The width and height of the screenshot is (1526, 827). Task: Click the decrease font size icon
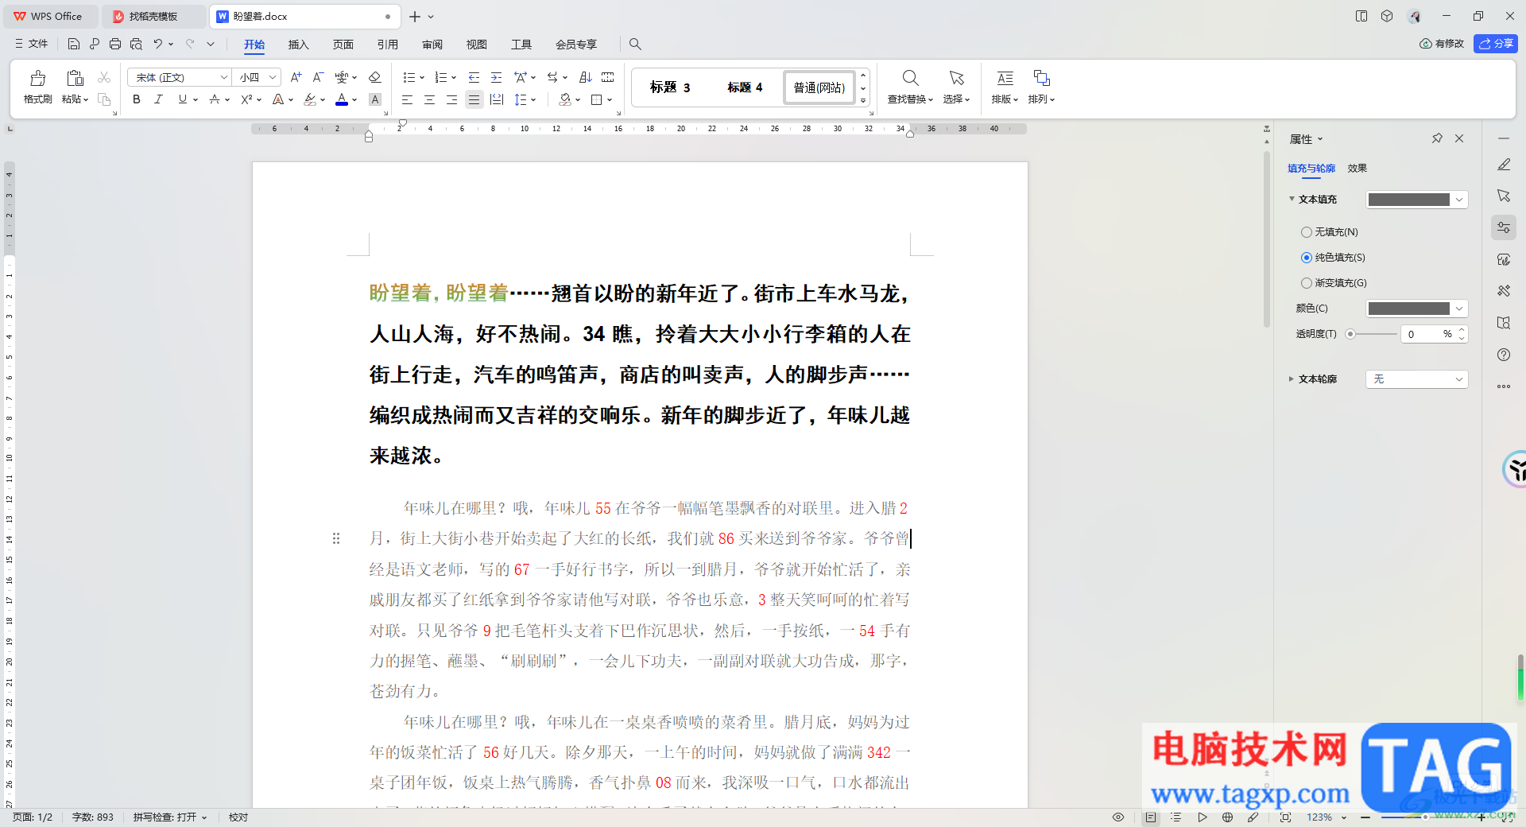click(x=318, y=77)
